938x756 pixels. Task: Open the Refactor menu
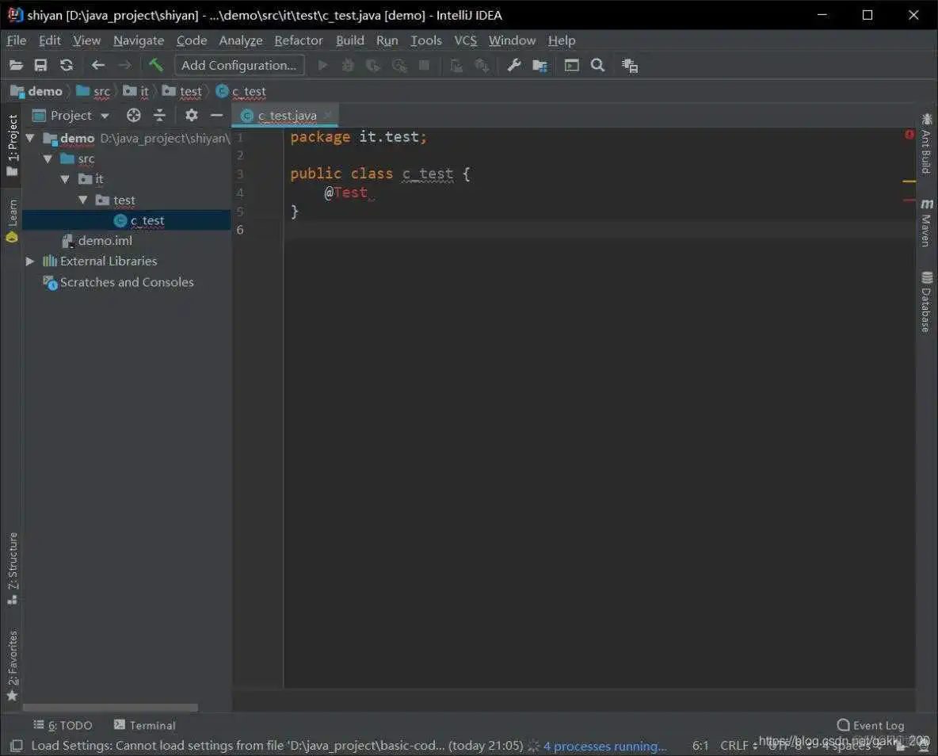pos(299,40)
